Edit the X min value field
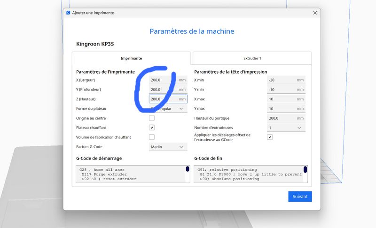The image size is (376, 228). pyautogui.click(x=286, y=80)
